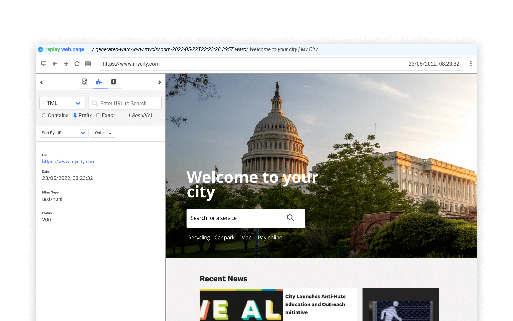The height and width of the screenshot is (321, 513).
Task: Advance sidebar tabs with right chevron
Action: coord(160,82)
